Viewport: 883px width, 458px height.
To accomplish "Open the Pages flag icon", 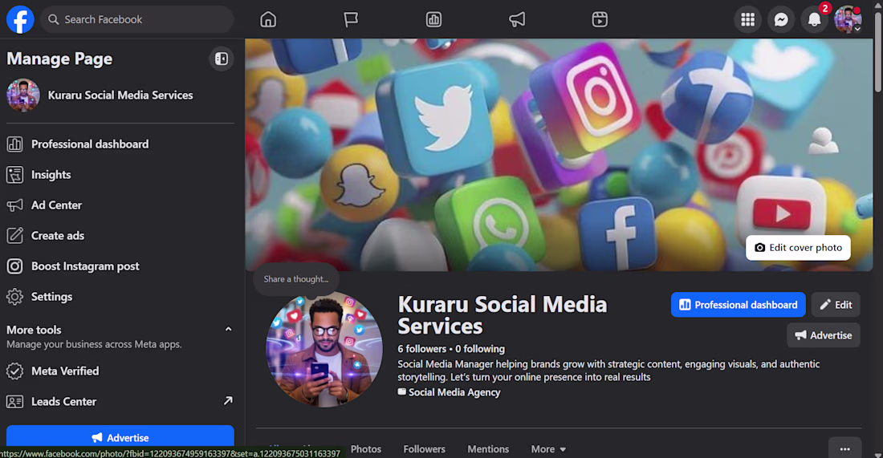I will [x=351, y=20].
